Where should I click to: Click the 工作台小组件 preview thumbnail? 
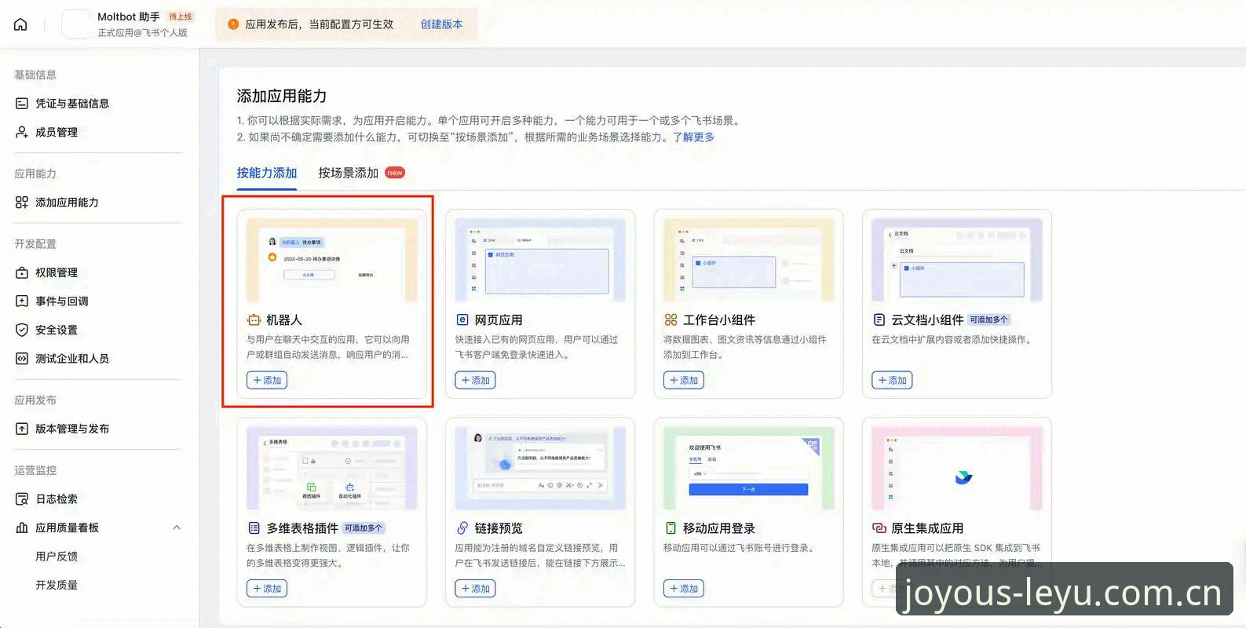click(749, 260)
